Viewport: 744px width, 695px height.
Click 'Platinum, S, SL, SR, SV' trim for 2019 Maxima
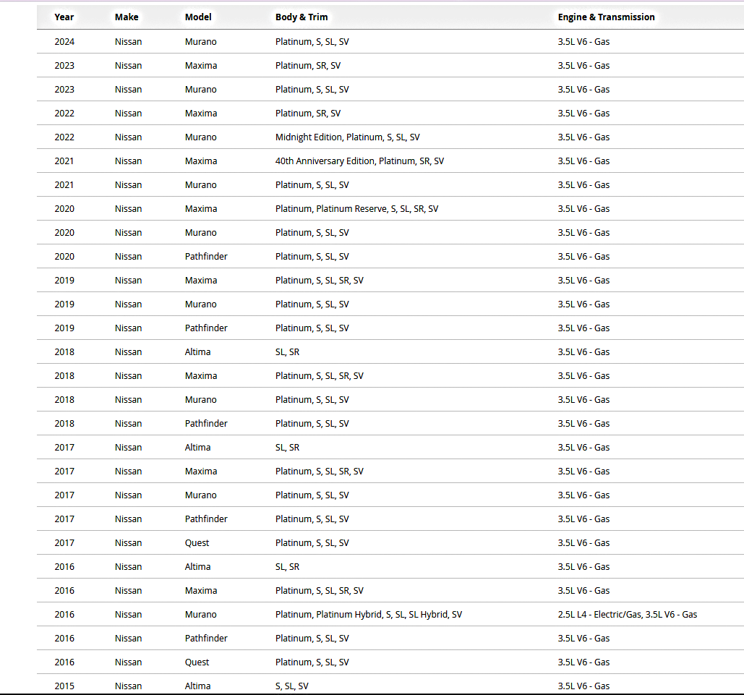320,281
